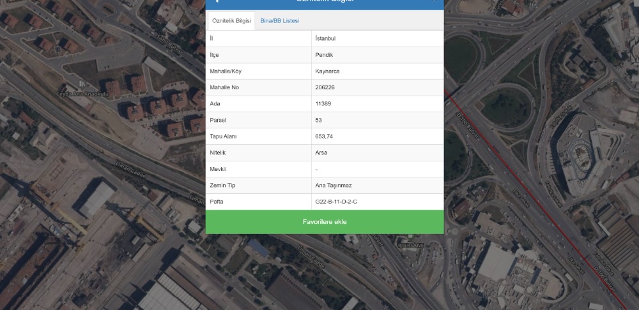Click the Mevkii row label
The width and height of the screenshot is (639, 310).
coord(218,169)
